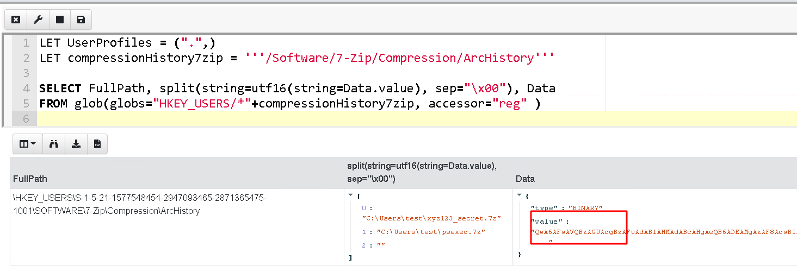This screenshot has height=272, width=797.
Task: Close the notebook cell editor
Action: point(16,20)
